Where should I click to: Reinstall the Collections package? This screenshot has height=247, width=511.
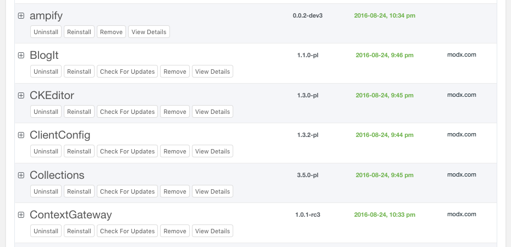(79, 191)
